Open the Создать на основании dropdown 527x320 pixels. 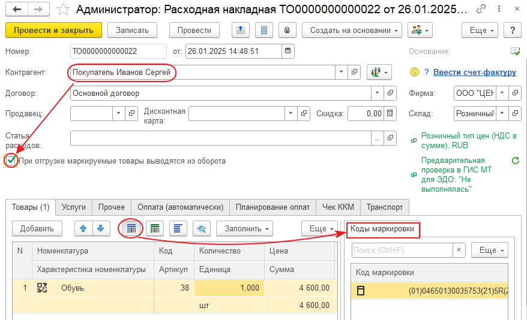(x=352, y=30)
